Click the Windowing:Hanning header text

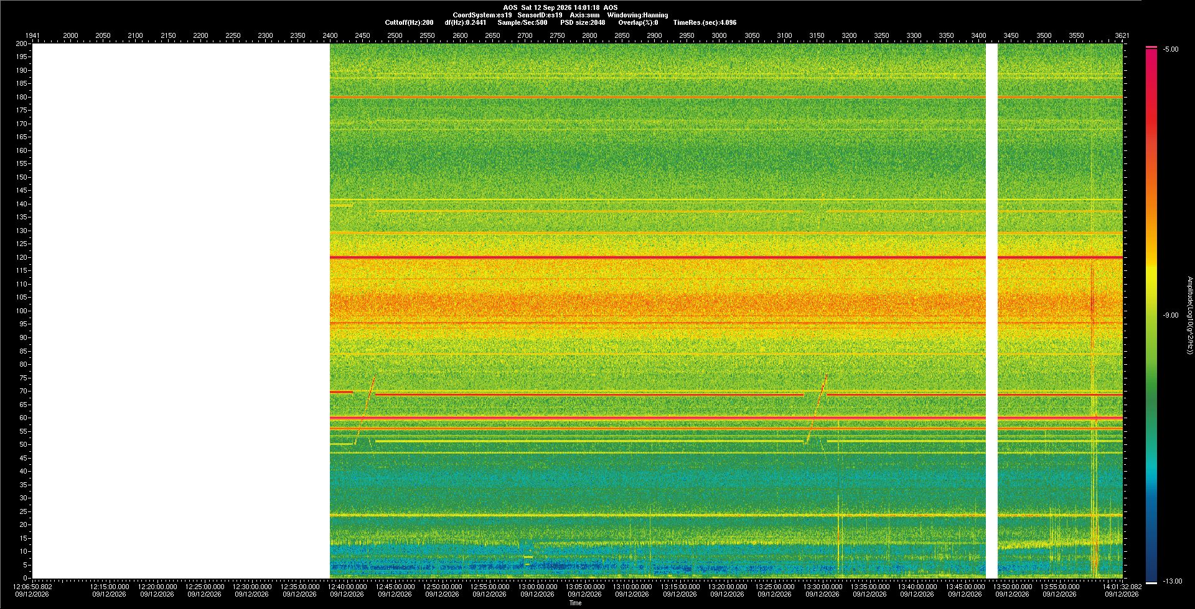coord(637,15)
